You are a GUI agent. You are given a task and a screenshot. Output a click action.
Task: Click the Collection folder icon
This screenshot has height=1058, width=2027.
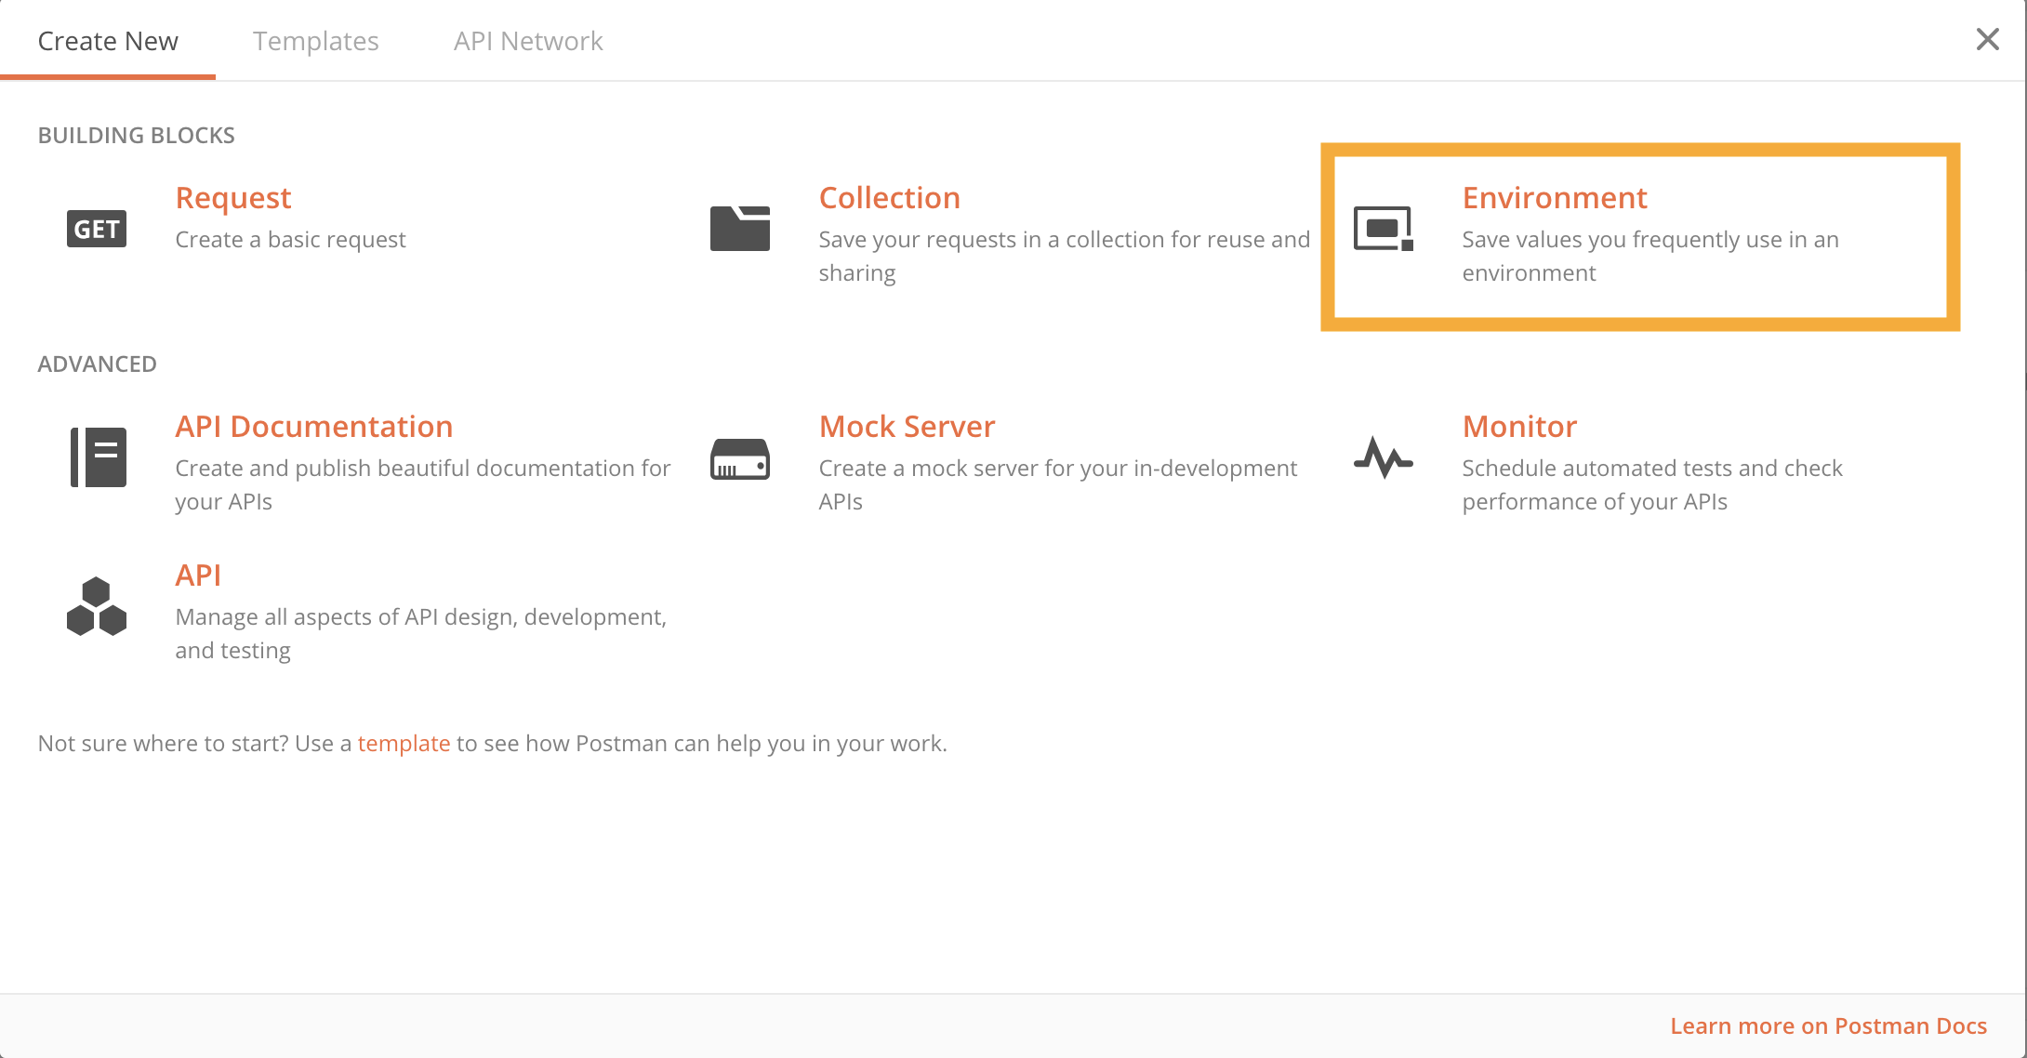coord(740,229)
